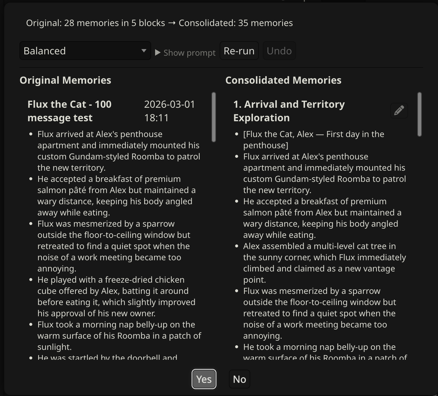Click the Undo button
This screenshot has width=438, height=396.
pyautogui.click(x=279, y=51)
